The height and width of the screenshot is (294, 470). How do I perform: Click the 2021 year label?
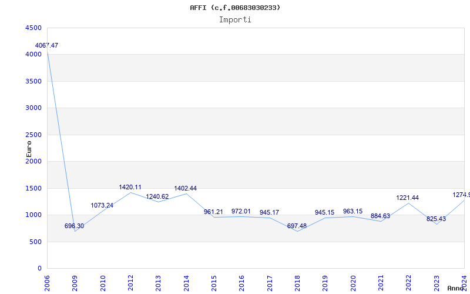pos(381,283)
